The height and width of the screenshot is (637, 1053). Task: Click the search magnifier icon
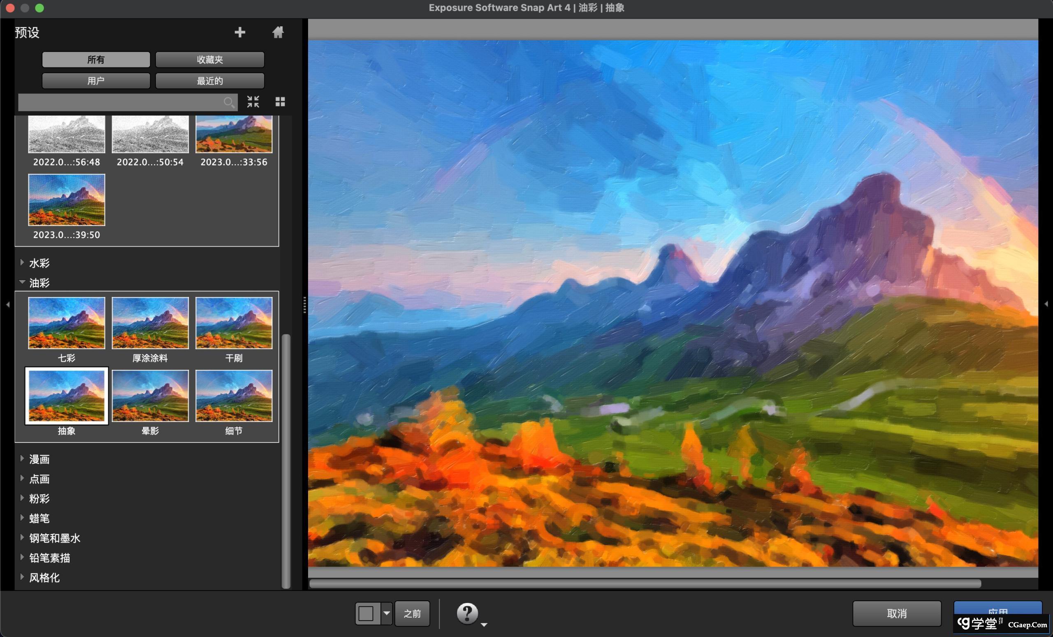229,102
